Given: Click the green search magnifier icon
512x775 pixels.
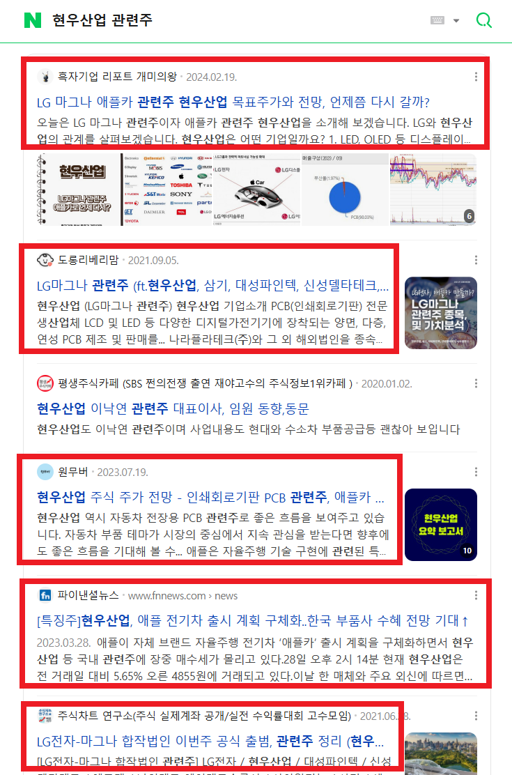Looking at the screenshot, I should (x=484, y=20).
